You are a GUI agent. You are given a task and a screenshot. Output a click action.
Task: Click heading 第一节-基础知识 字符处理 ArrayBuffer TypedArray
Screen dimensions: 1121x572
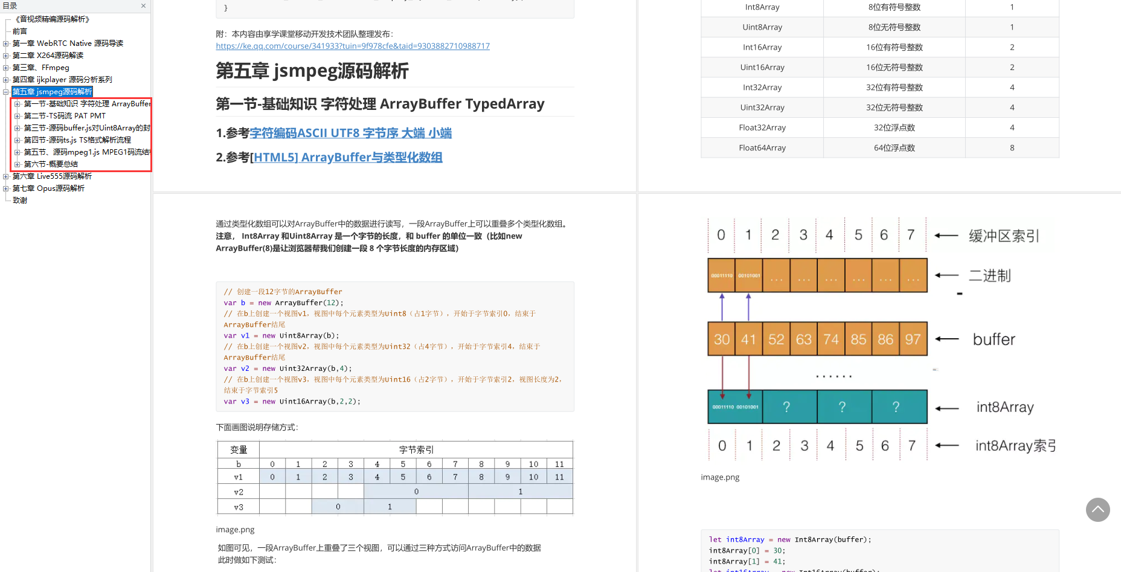click(x=380, y=104)
